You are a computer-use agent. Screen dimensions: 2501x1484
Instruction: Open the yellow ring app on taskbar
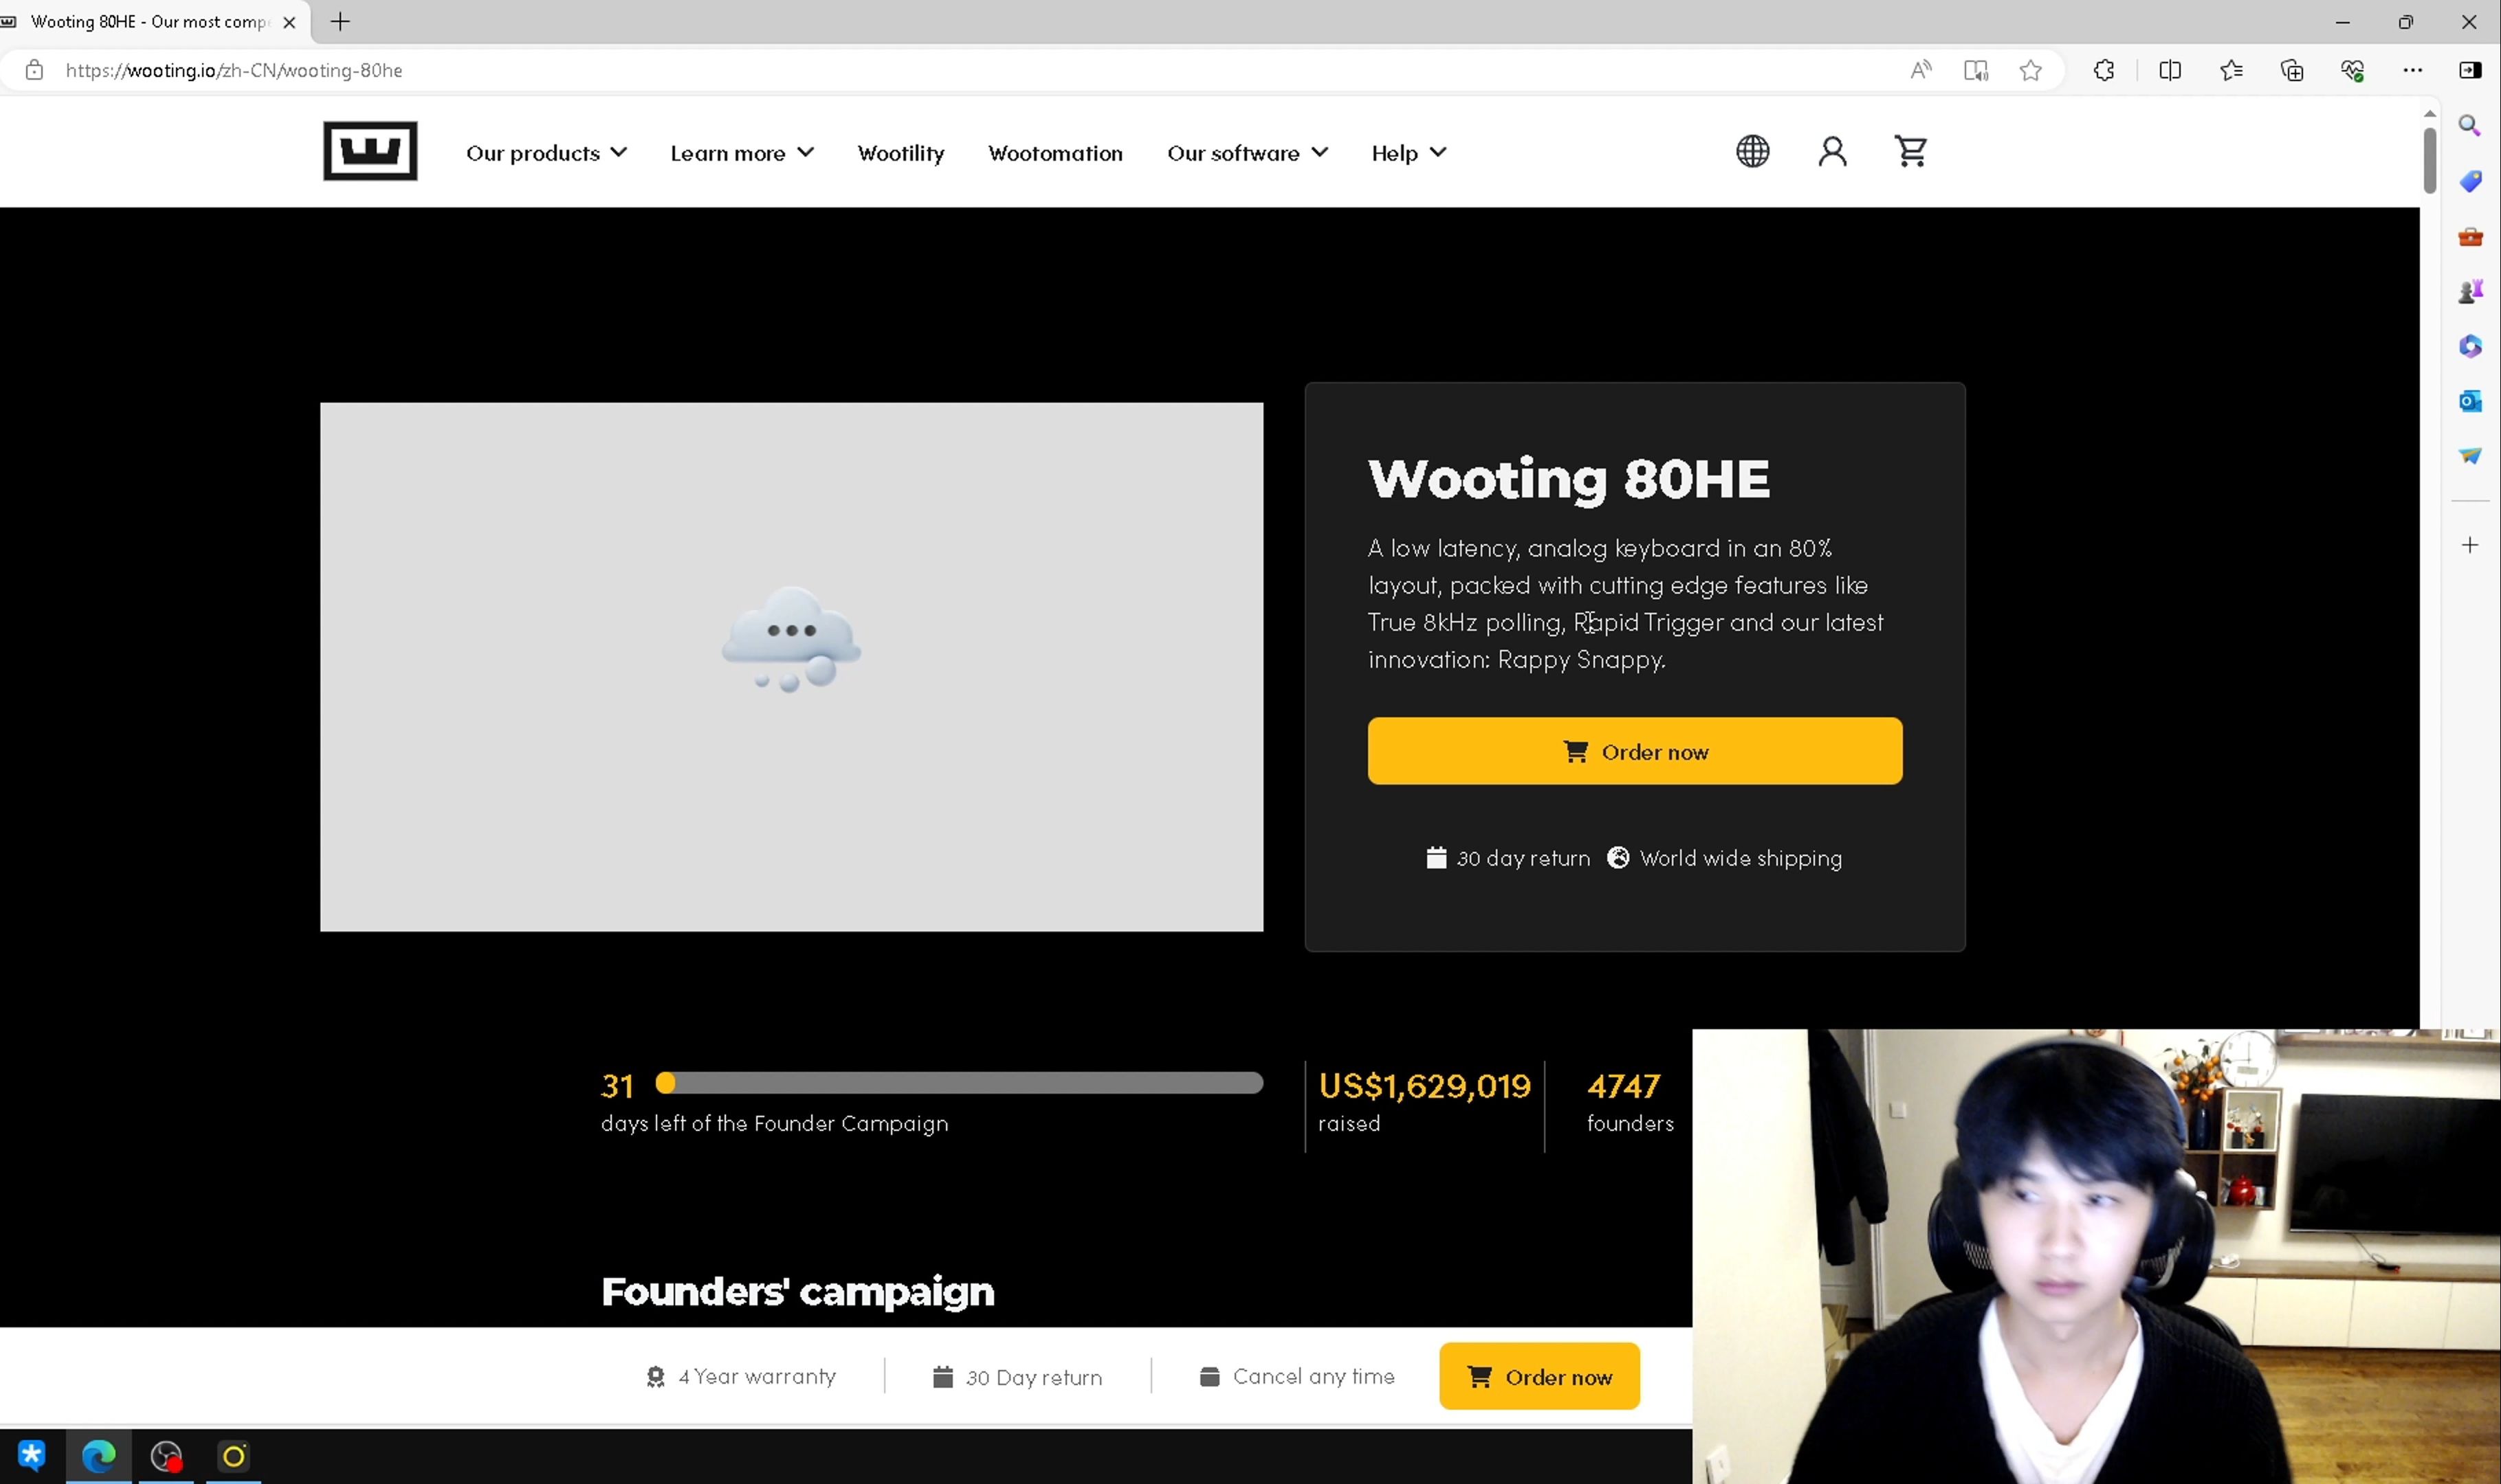233,1456
